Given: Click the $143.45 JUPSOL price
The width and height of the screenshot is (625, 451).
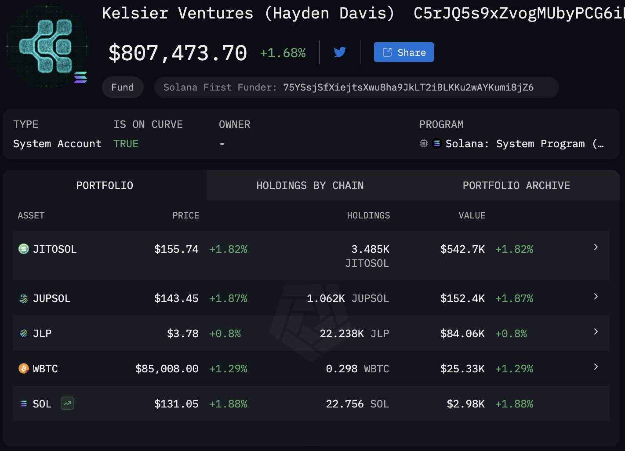Looking at the screenshot, I should tap(176, 298).
